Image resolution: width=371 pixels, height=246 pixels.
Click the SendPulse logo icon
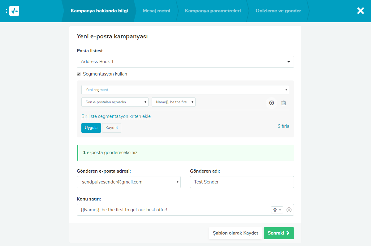[x=14, y=11]
